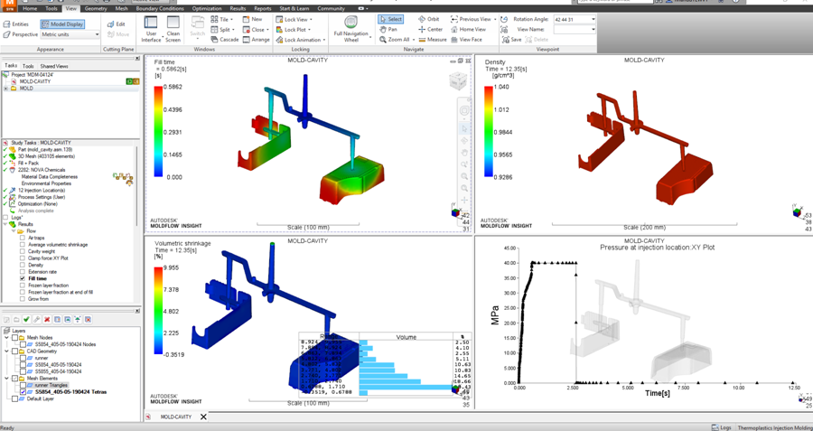Check the Density result checkbox
This screenshot has width=813, height=431.
click(23, 265)
